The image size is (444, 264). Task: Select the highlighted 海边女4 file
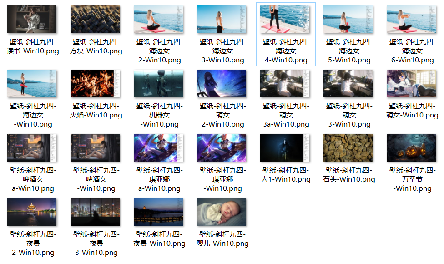coord(286,18)
